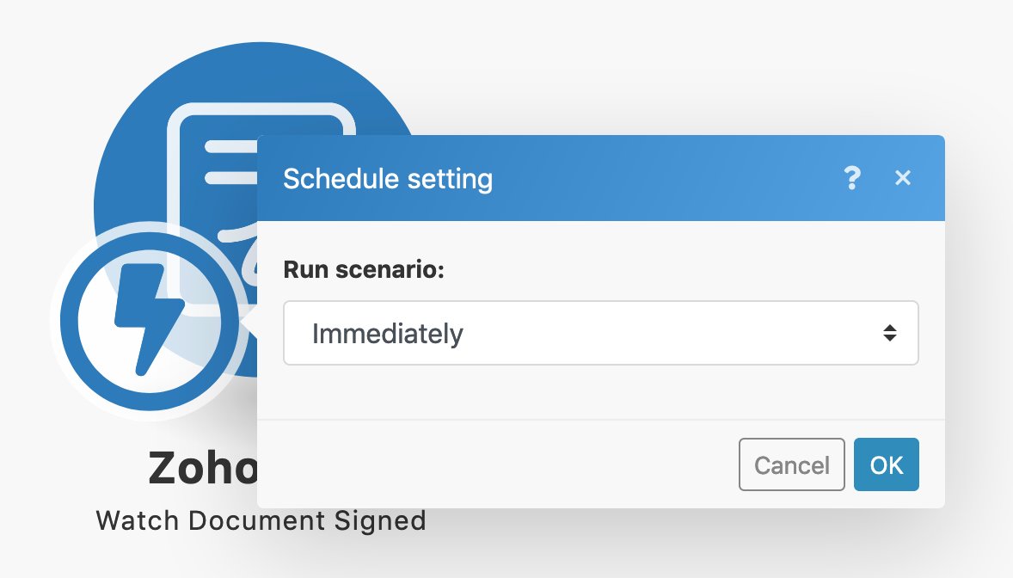Click the Zoho module name label
The height and width of the screenshot is (578, 1013).
(x=203, y=469)
